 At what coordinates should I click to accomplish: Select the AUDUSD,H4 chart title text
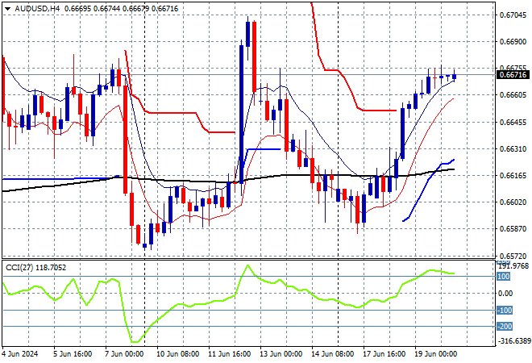37,9
